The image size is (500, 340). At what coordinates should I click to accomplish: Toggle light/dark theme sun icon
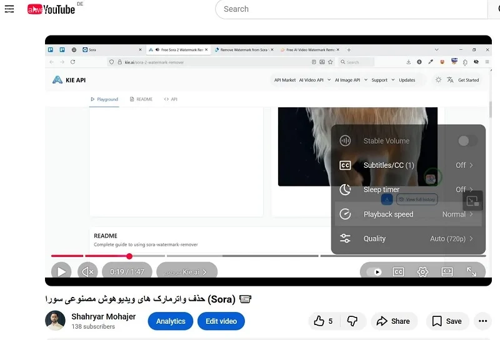[x=439, y=80]
